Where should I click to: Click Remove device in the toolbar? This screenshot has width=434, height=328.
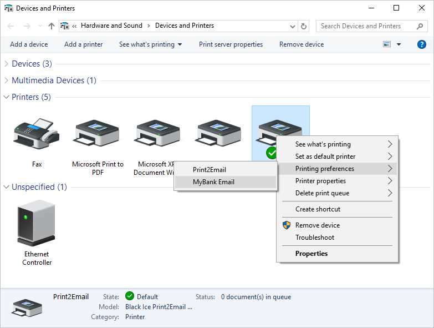(302, 44)
